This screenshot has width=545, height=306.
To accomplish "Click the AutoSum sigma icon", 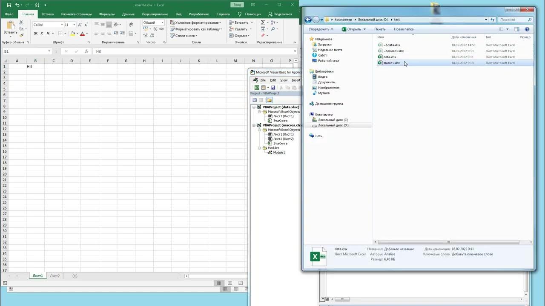I will [x=263, y=22].
